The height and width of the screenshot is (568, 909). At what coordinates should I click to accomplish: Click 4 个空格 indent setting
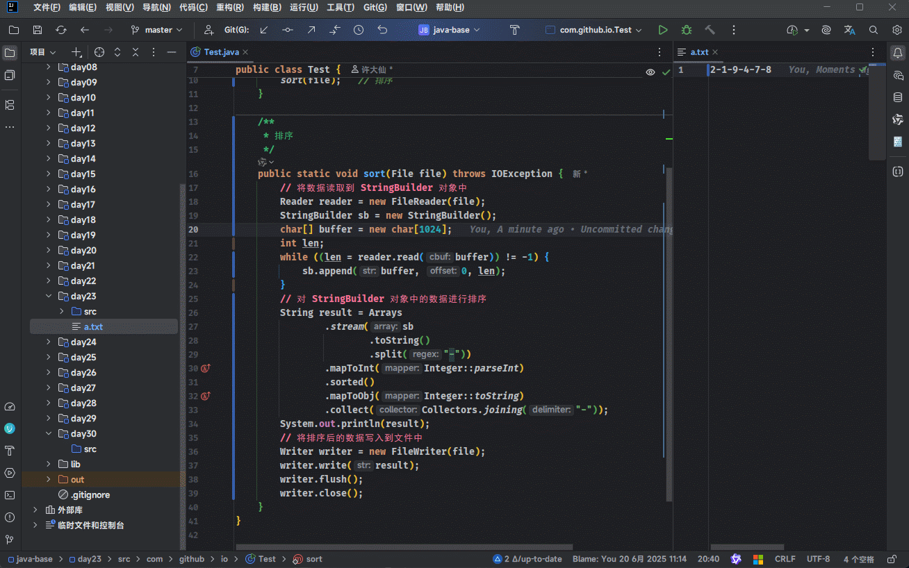[x=859, y=559]
